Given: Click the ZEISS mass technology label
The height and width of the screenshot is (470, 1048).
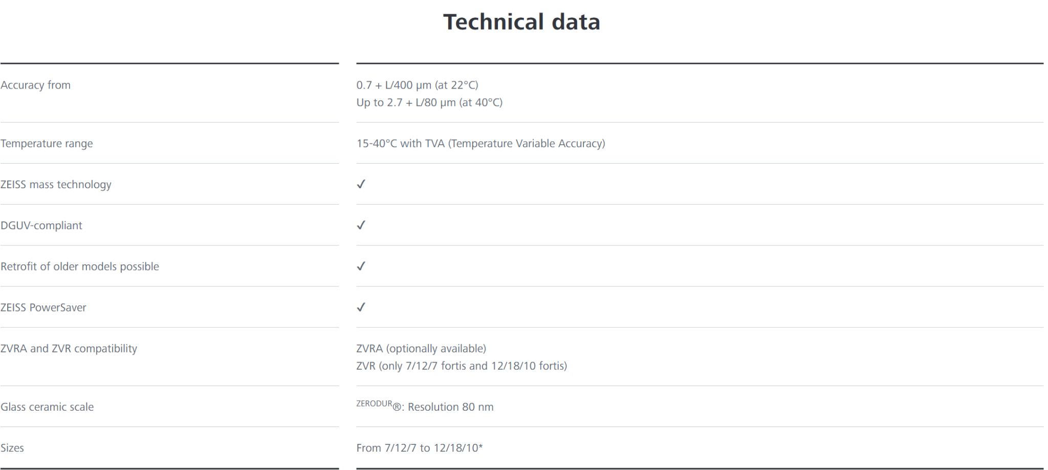Looking at the screenshot, I should [x=56, y=184].
